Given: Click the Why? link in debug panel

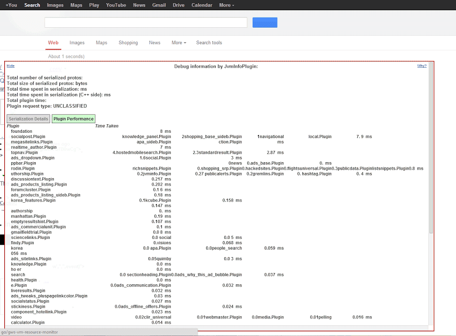Looking at the screenshot, I should click(421, 66).
